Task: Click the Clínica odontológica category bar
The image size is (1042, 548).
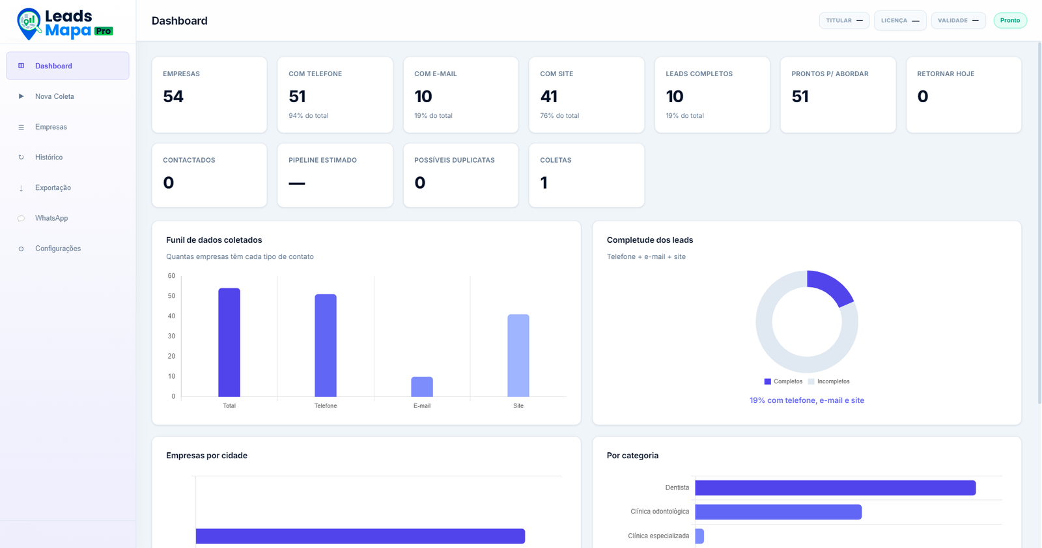Action: click(778, 512)
